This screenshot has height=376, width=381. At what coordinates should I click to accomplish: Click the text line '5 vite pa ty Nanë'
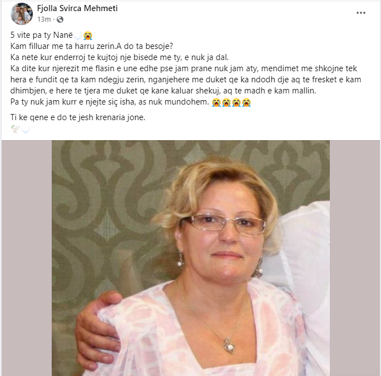[x=42, y=35]
